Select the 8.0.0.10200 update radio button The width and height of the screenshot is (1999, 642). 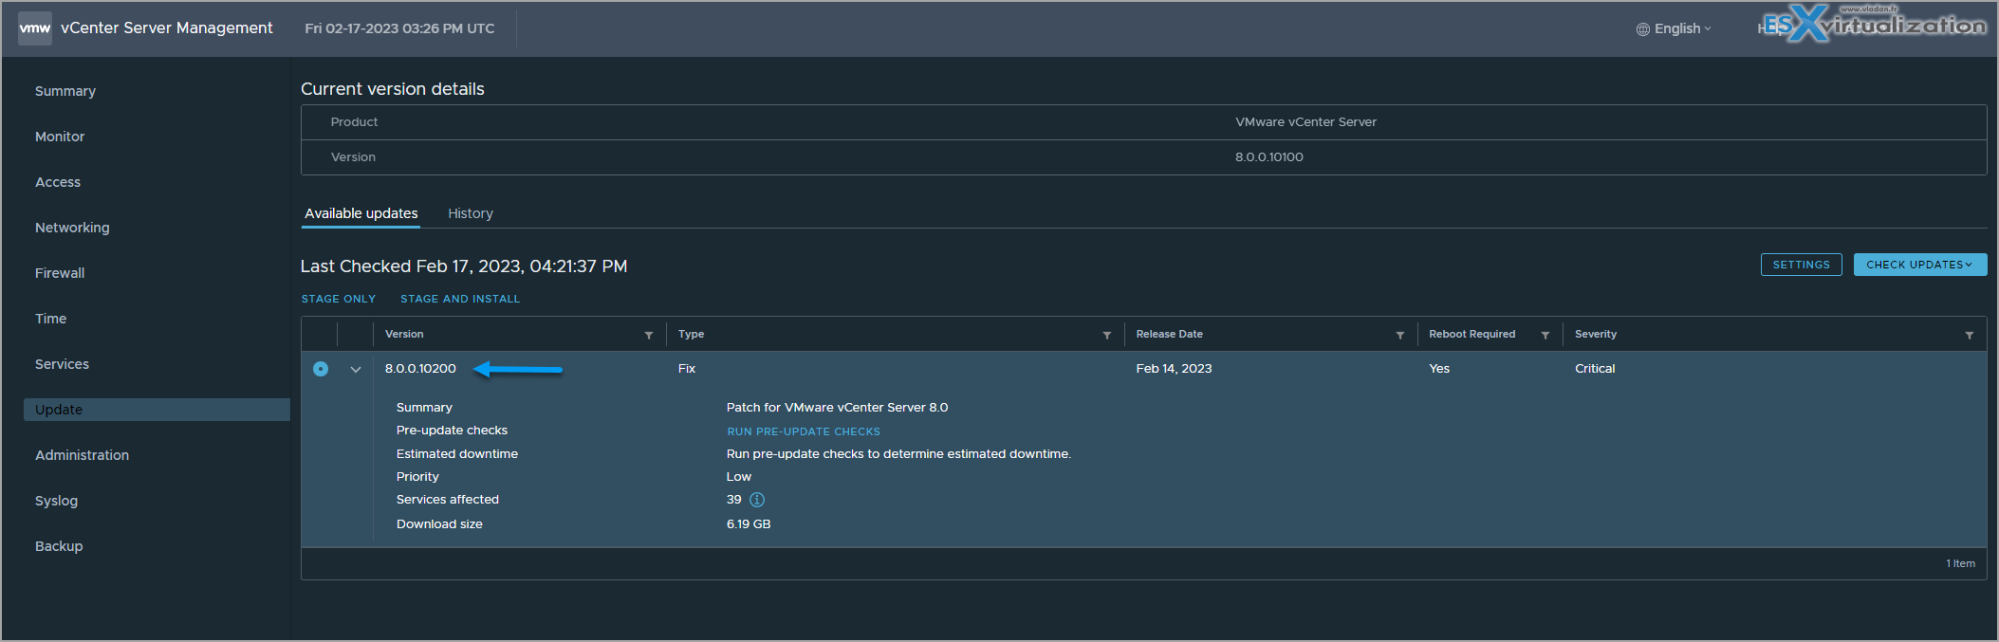[321, 369]
